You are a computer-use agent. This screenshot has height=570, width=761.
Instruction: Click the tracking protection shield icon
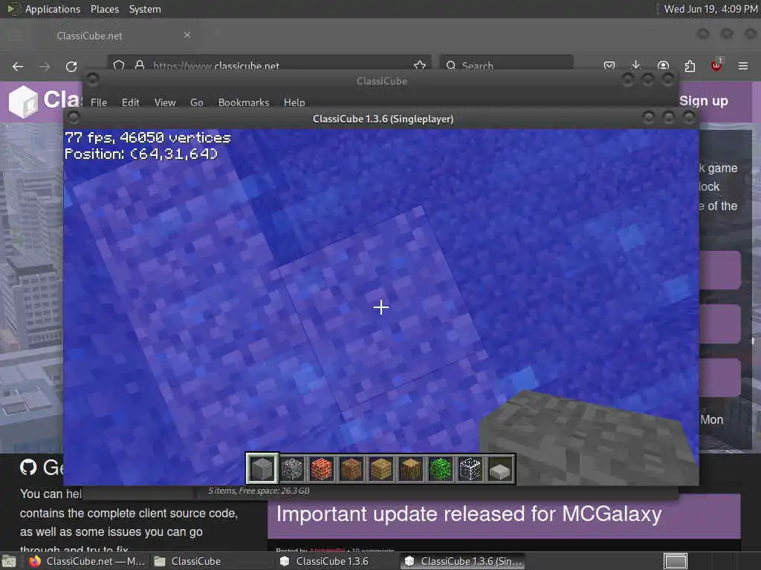(119, 65)
